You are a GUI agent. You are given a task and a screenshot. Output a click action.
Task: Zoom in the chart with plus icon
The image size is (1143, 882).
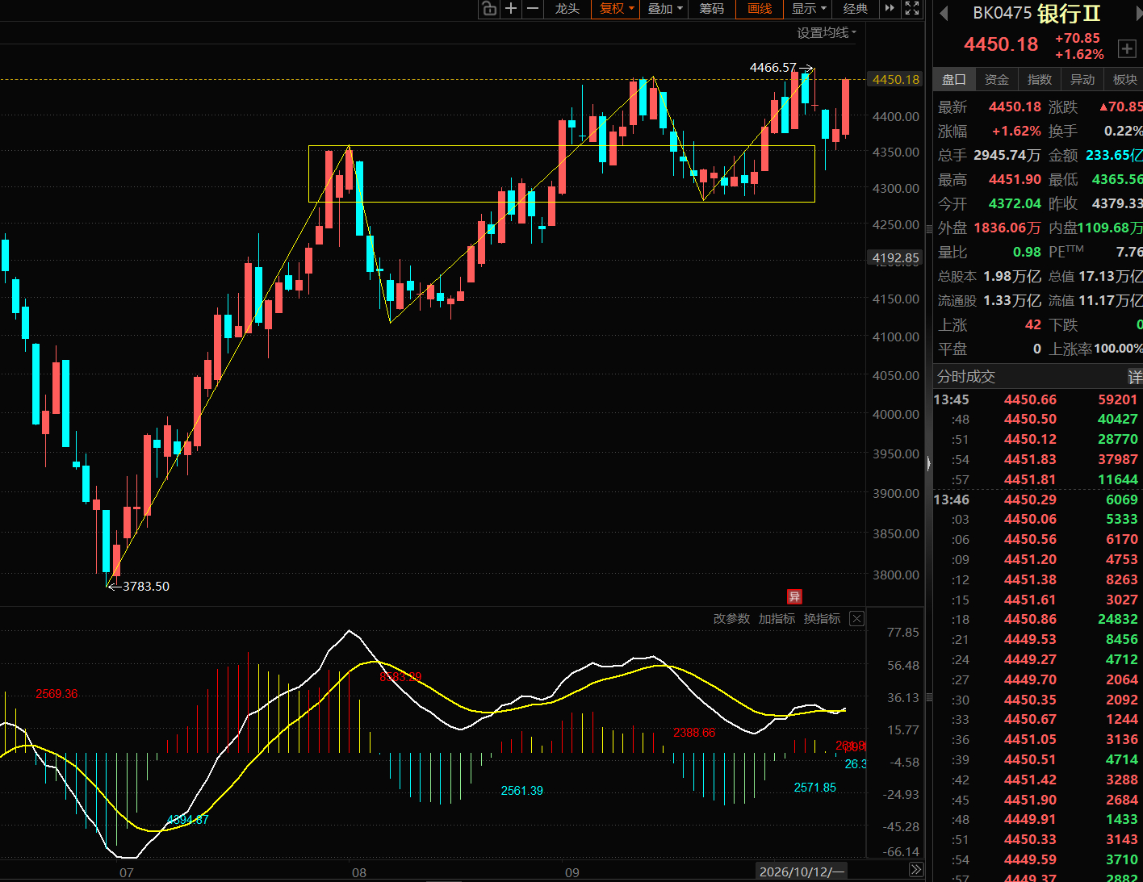click(x=511, y=9)
